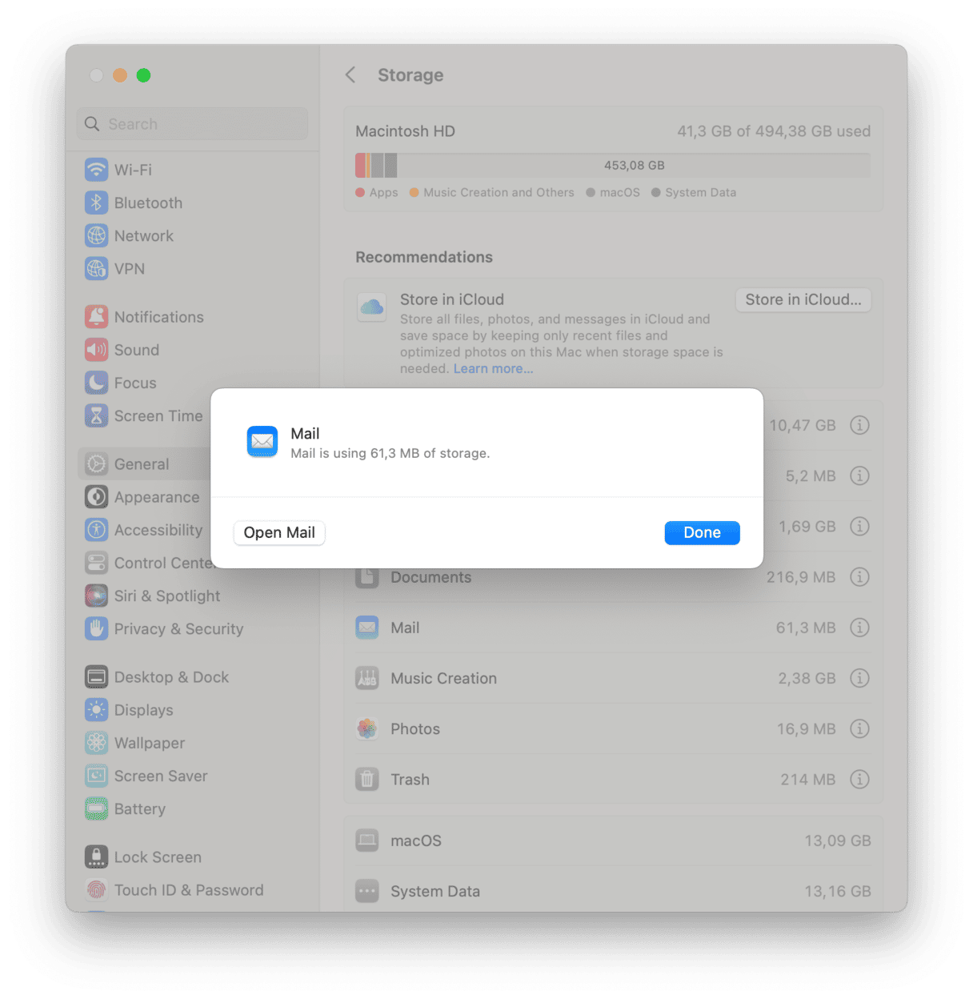Image resolution: width=973 pixels, height=999 pixels.
Task: Click the "214 MB" Trash size value
Action: [808, 779]
